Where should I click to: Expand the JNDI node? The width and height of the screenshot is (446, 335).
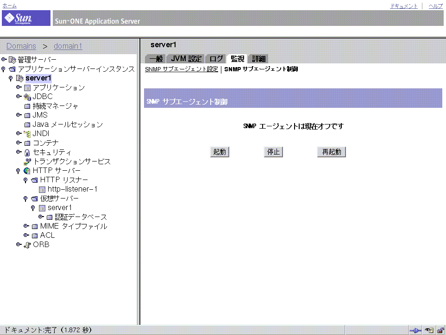coord(19,133)
